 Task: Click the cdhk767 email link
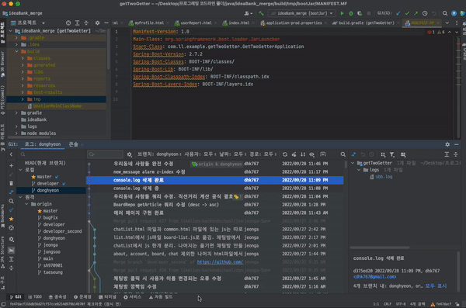pyautogui.click(x=374, y=277)
